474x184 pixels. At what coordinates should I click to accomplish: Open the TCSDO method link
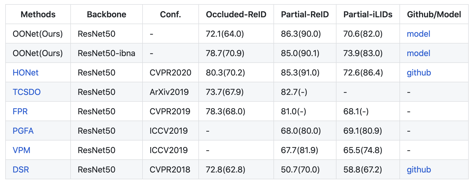[x=27, y=92]
